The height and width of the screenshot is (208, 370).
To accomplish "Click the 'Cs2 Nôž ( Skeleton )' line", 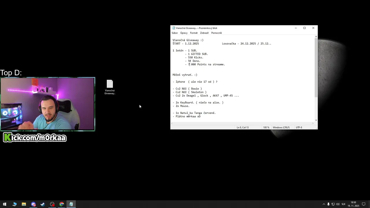I will click(190, 92).
